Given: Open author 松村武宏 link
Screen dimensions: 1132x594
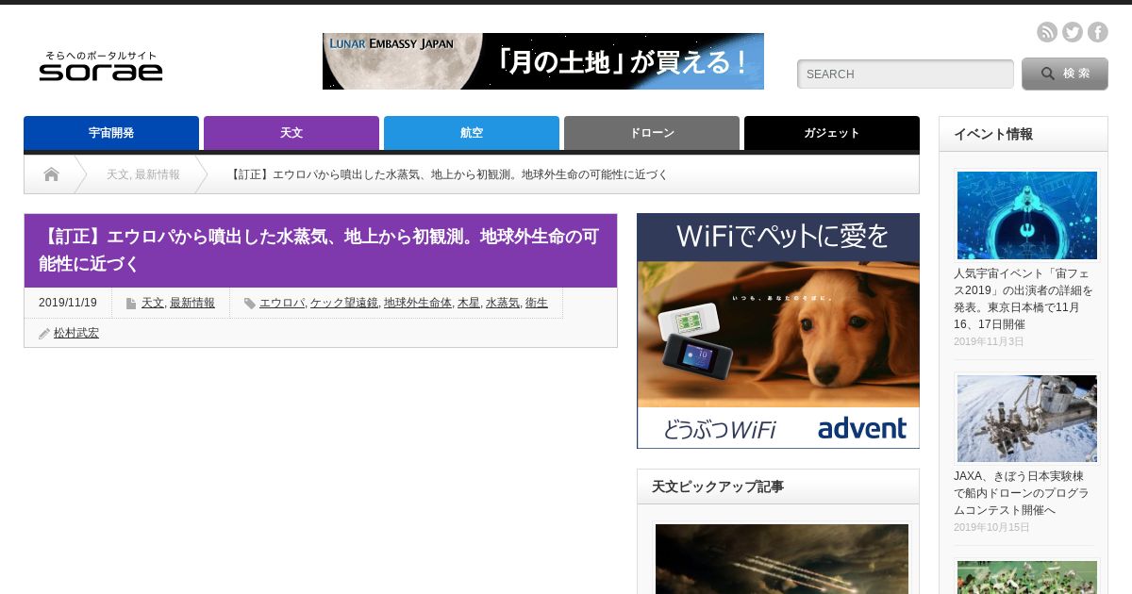Looking at the screenshot, I should pos(76,333).
